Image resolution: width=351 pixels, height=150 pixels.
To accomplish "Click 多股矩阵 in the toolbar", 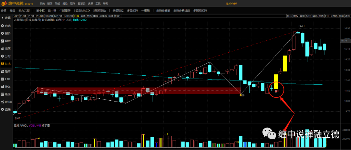I will (133, 10).
